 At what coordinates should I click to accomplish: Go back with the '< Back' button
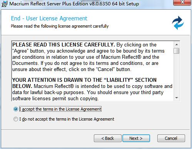point(108,138)
